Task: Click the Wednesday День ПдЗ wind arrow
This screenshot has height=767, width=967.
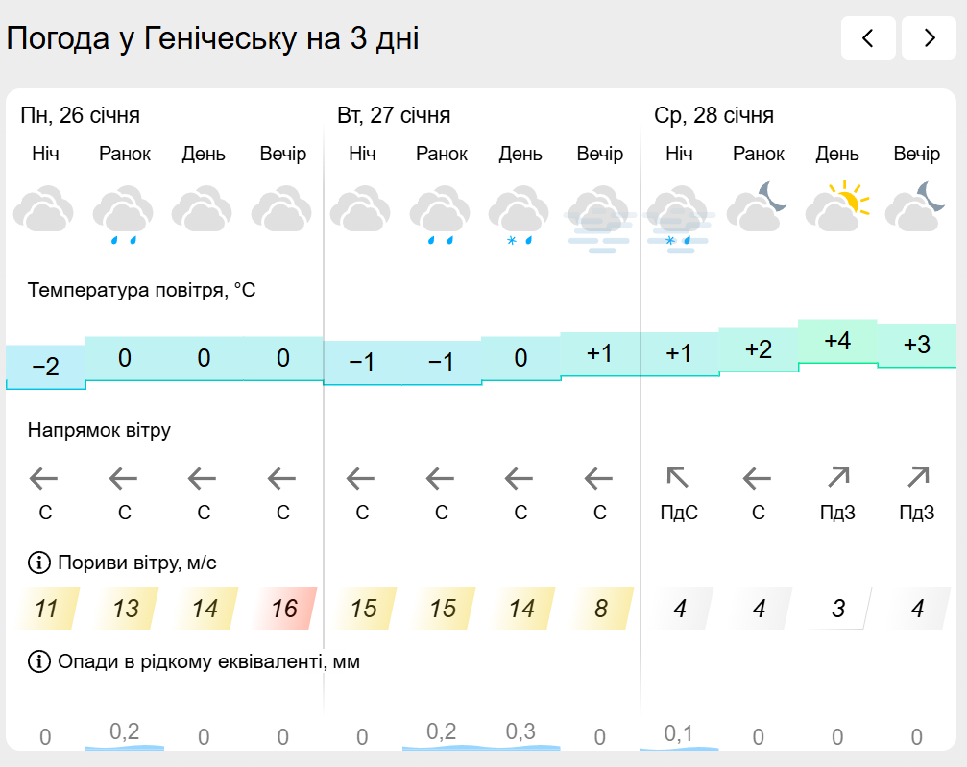Action: [837, 477]
